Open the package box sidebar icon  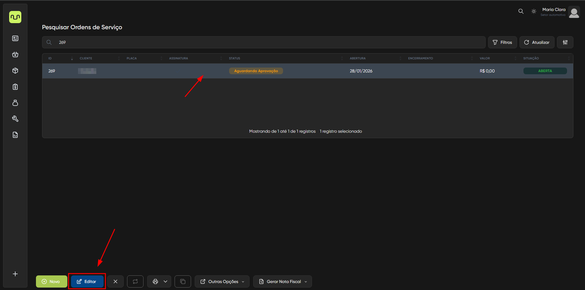tap(15, 71)
